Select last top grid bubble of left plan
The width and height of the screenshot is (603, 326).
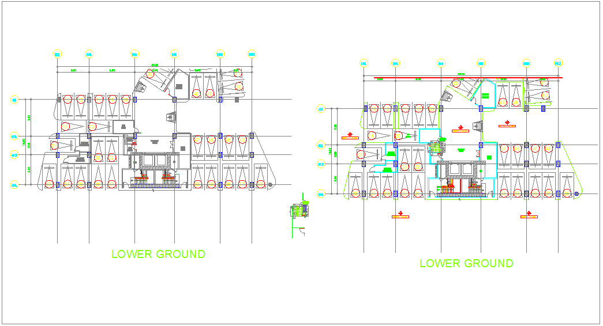pos(252,54)
